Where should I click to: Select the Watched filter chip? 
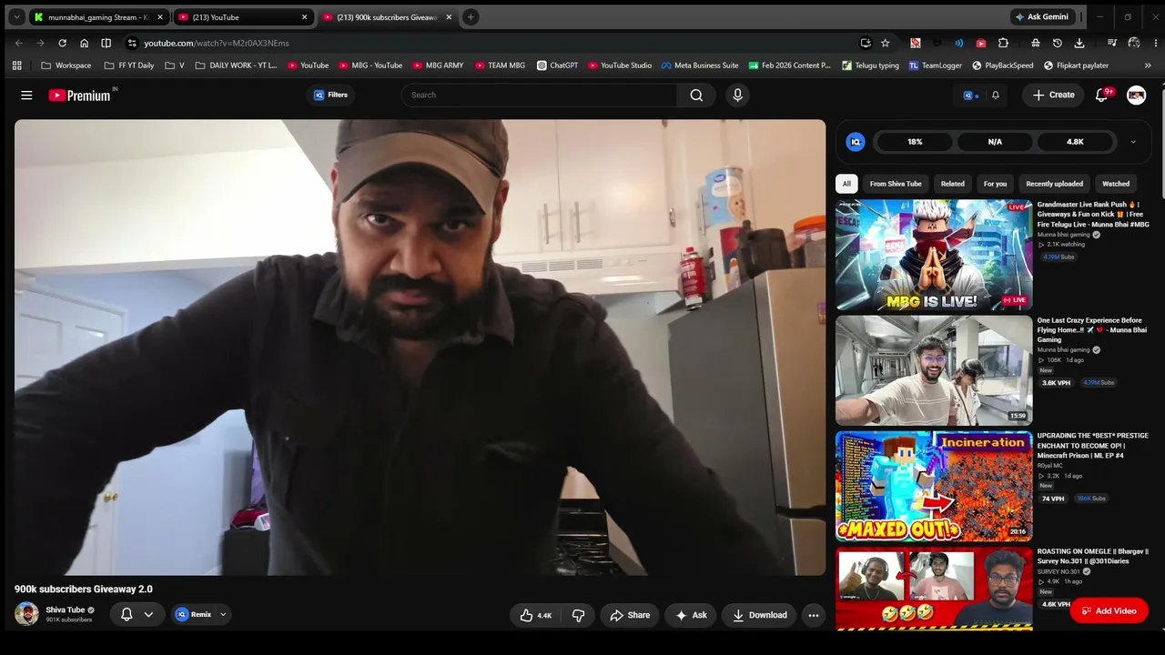1116,184
